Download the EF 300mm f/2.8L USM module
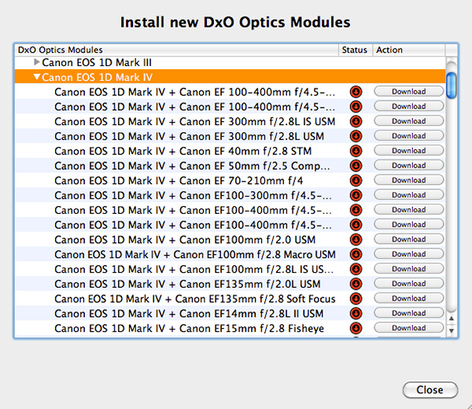The width and height of the screenshot is (472, 409). 409,136
